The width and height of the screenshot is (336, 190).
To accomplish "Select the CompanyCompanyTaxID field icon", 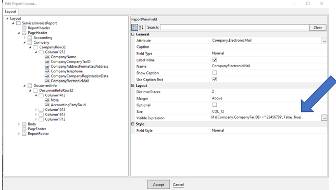I will (x=47, y=62).
